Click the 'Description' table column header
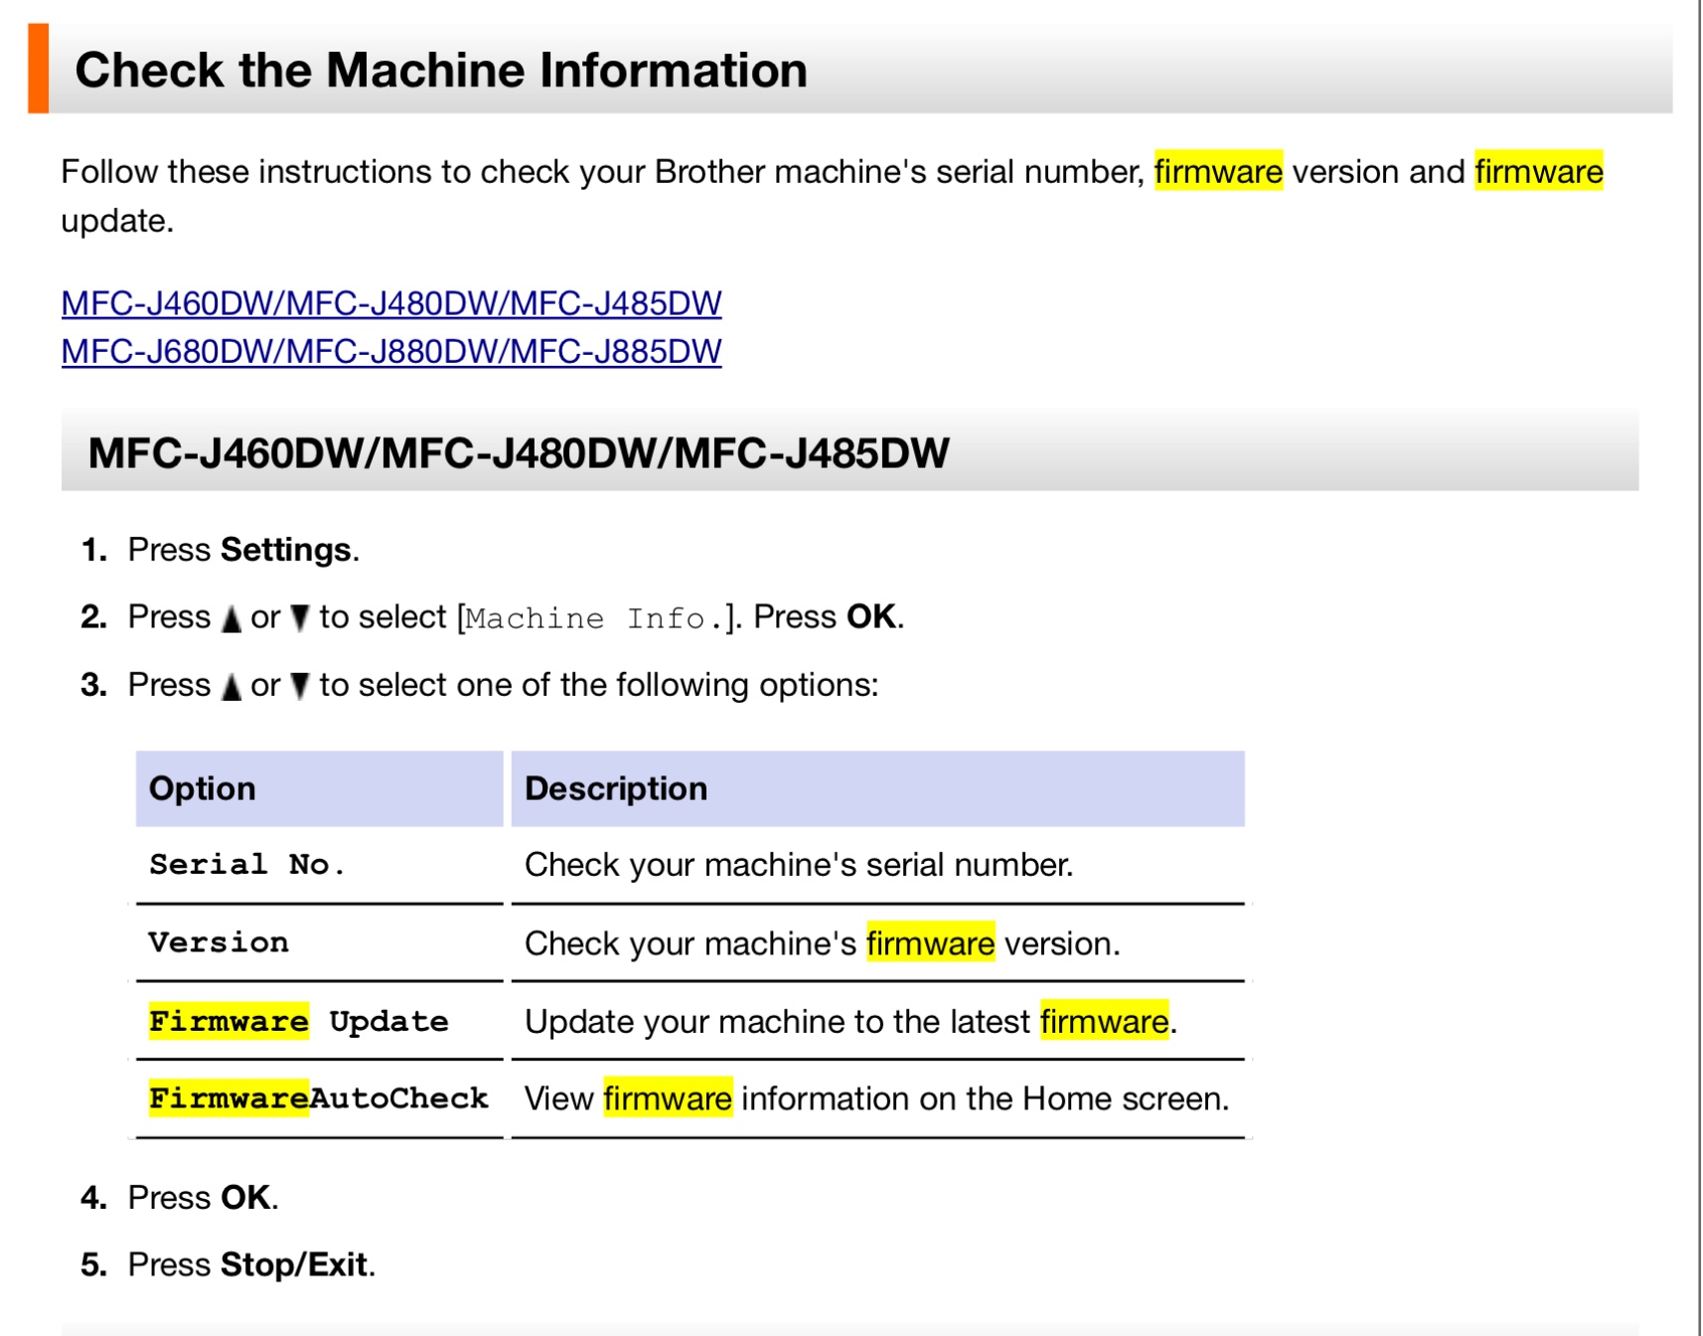This screenshot has width=1703, height=1336. tap(877, 788)
